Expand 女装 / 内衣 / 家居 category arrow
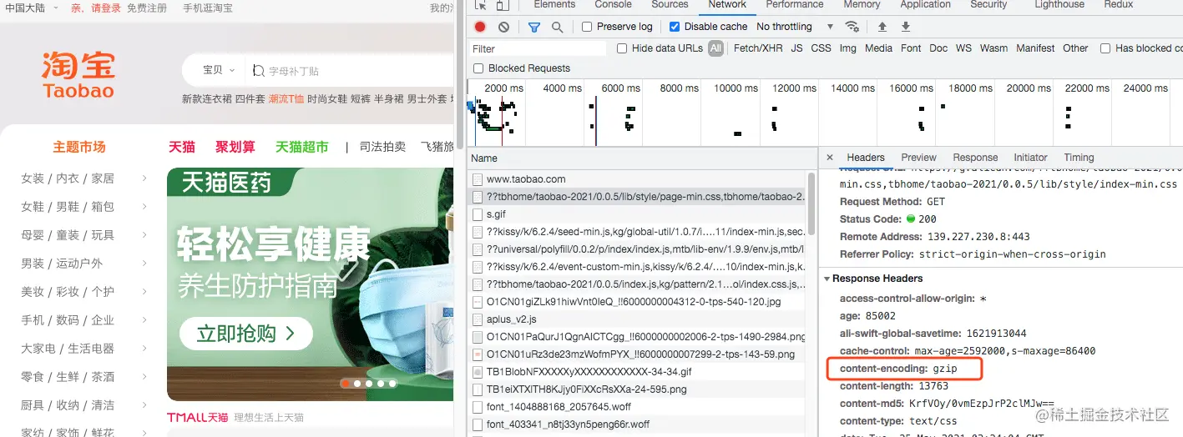The height and width of the screenshot is (437, 1183). point(144,178)
